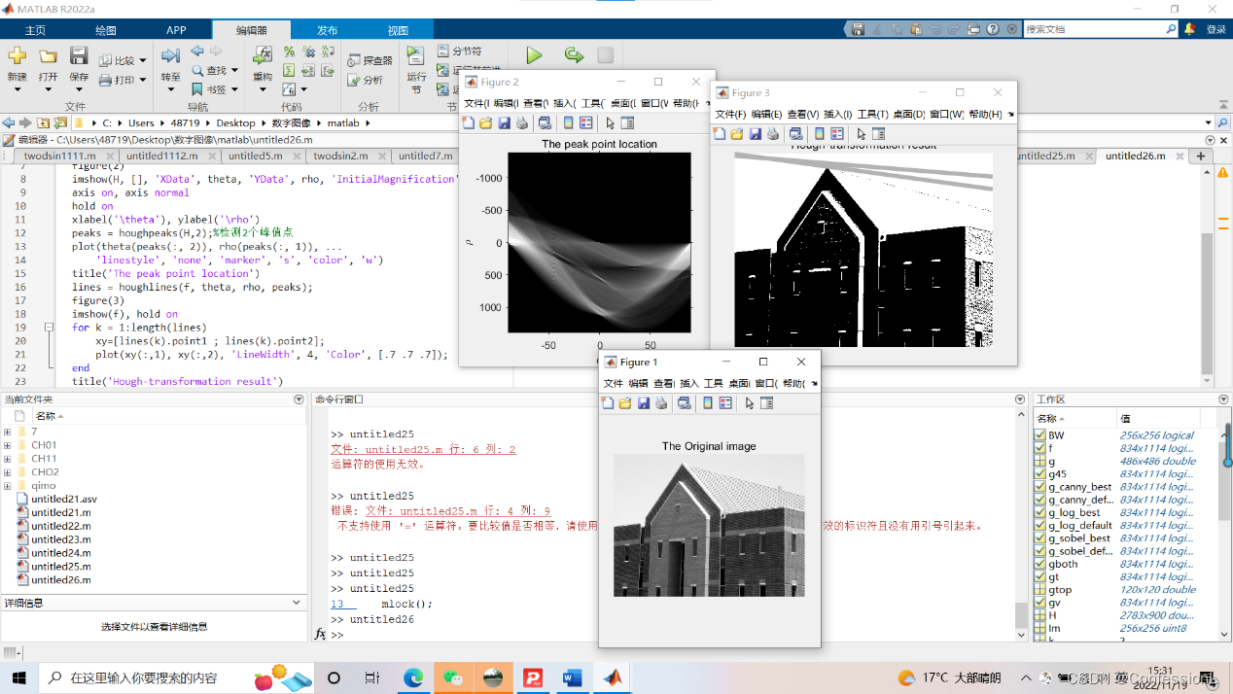The width and height of the screenshot is (1233, 694).
Task: Click the notification bell icon
Action: point(1189,29)
